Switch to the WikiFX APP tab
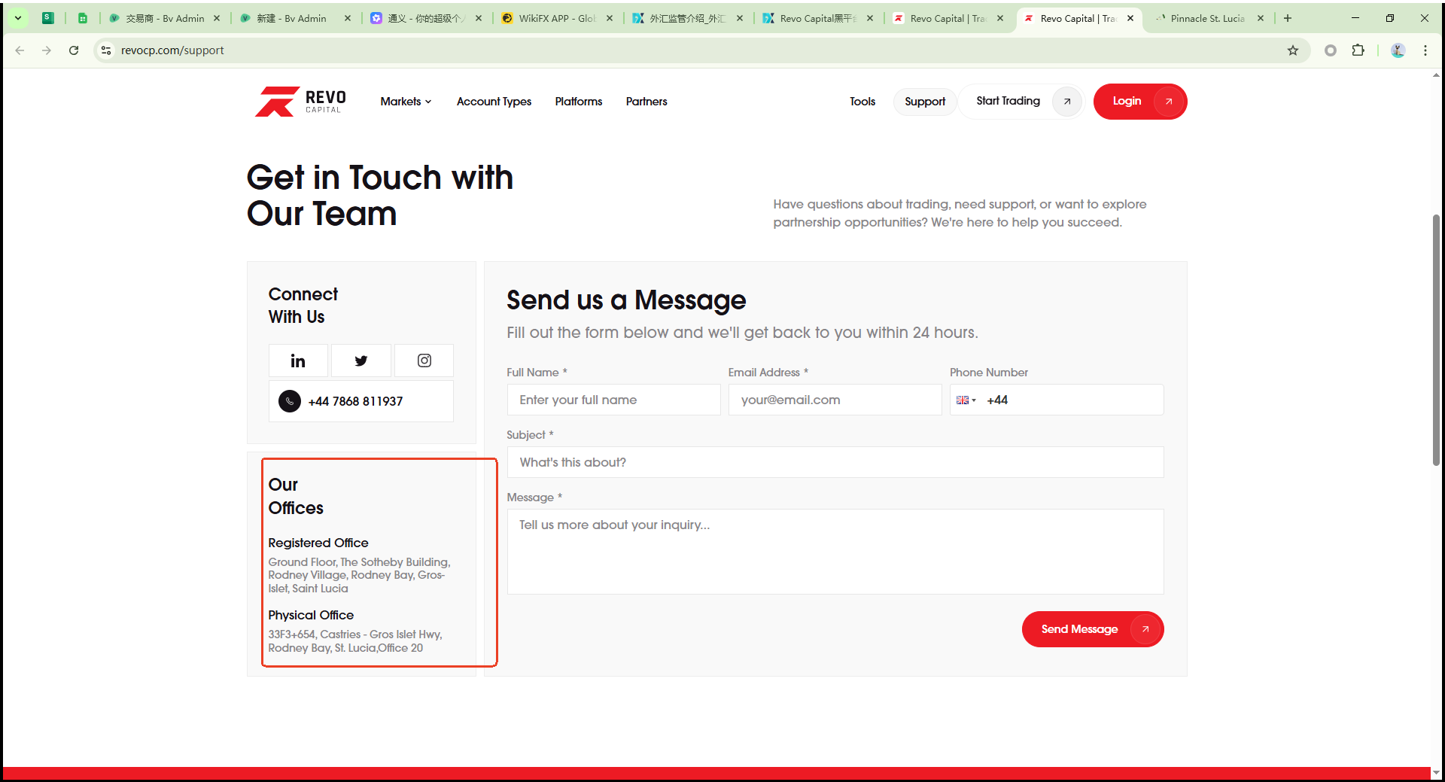The width and height of the screenshot is (1445, 782). point(557,18)
